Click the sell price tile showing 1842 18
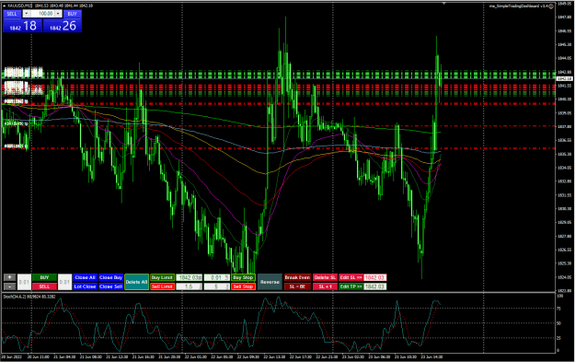The width and height of the screenshot is (575, 362). click(x=23, y=26)
